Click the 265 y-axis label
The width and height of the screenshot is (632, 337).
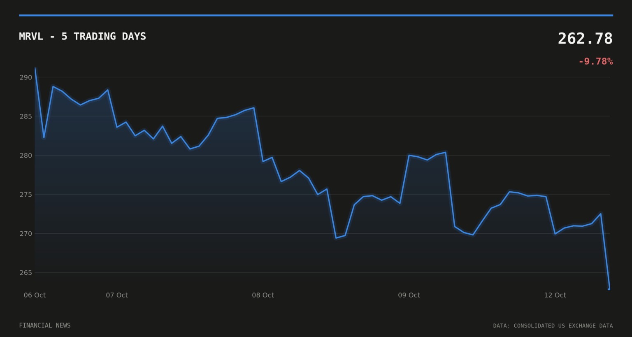pyautogui.click(x=26, y=273)
